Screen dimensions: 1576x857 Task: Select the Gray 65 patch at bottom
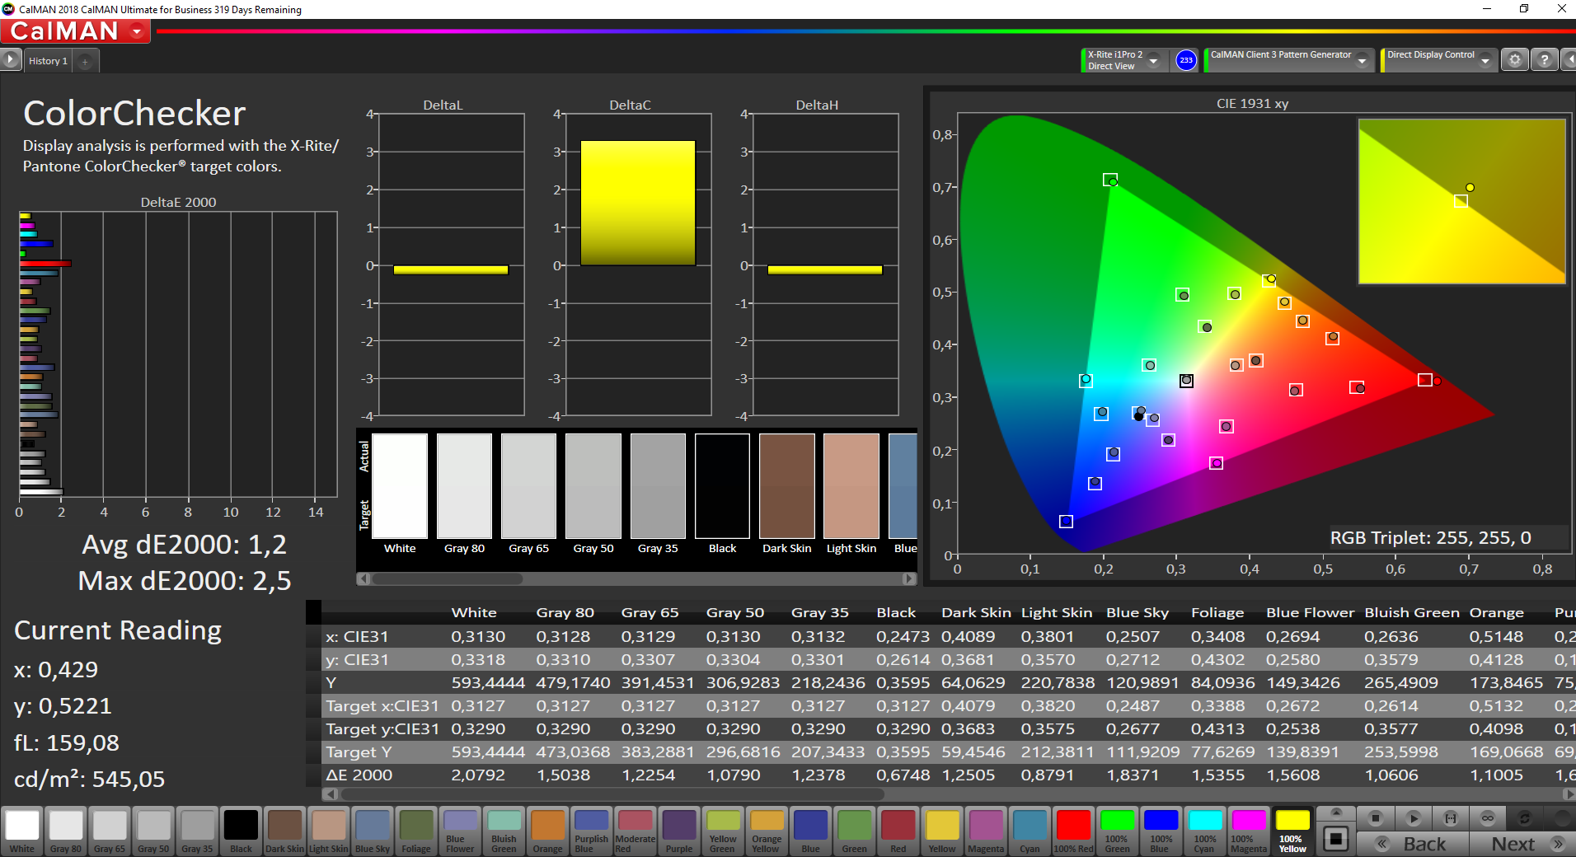(x=110, y=831)
